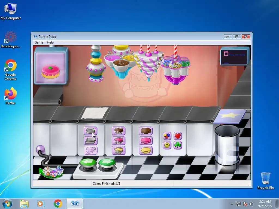Select the Recycle Bin desktop icon
Screen dimensions: 279x209
265,181
